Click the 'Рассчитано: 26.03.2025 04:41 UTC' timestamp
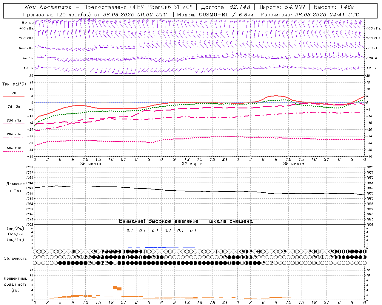 click(x=310, y=15)
